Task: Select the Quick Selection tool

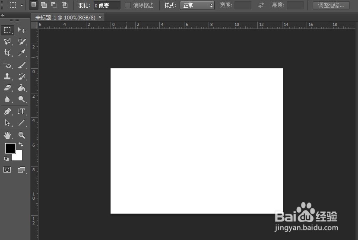Action: tap(22, 42)
